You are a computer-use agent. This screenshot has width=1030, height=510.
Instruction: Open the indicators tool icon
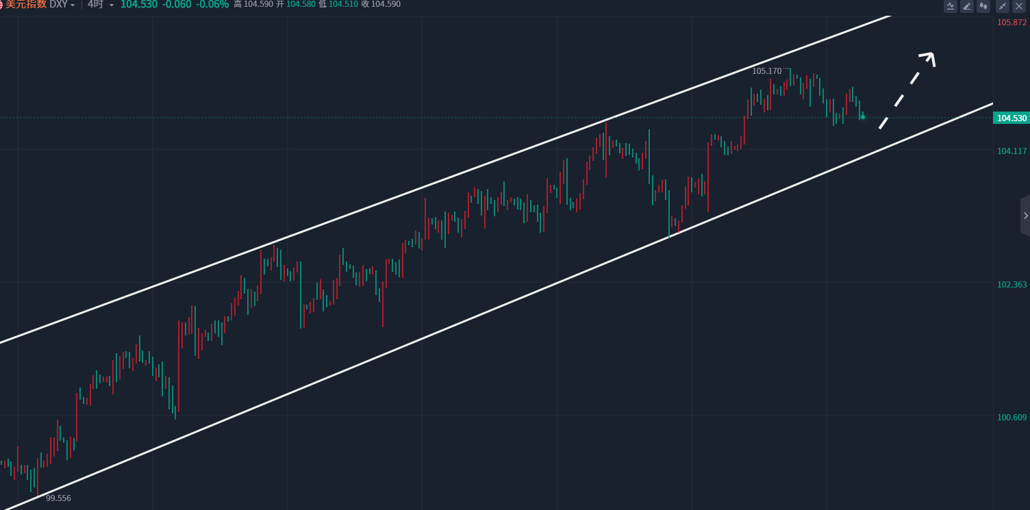tap(951, 6)
